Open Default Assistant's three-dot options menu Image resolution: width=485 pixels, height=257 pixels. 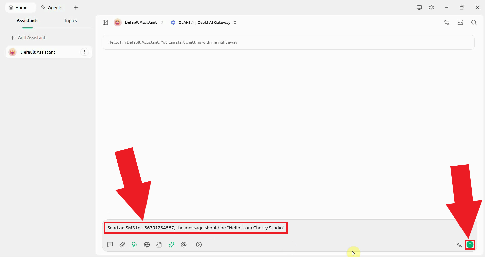[85, 52]
